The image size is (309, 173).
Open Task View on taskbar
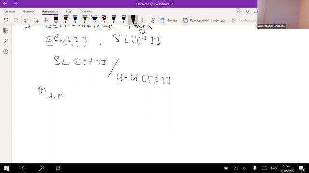click(59, 168)
